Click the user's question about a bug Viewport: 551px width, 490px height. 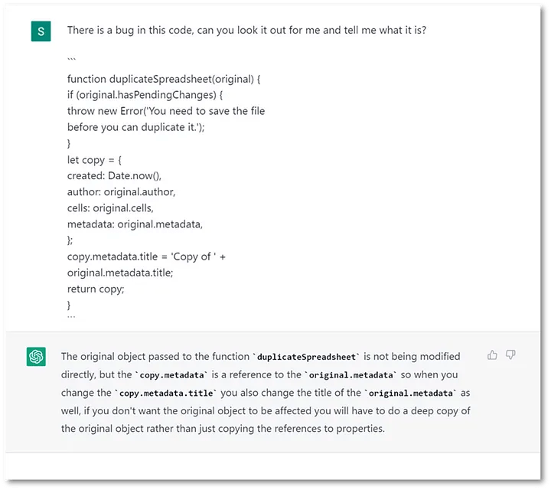(x=246, y=31)
